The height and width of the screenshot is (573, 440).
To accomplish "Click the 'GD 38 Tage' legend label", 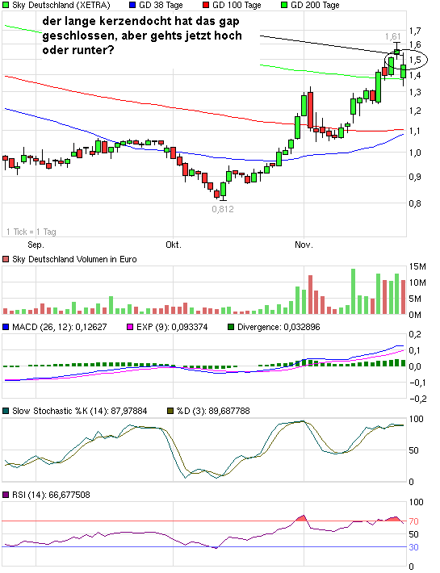I will click(x=161, y=5).
